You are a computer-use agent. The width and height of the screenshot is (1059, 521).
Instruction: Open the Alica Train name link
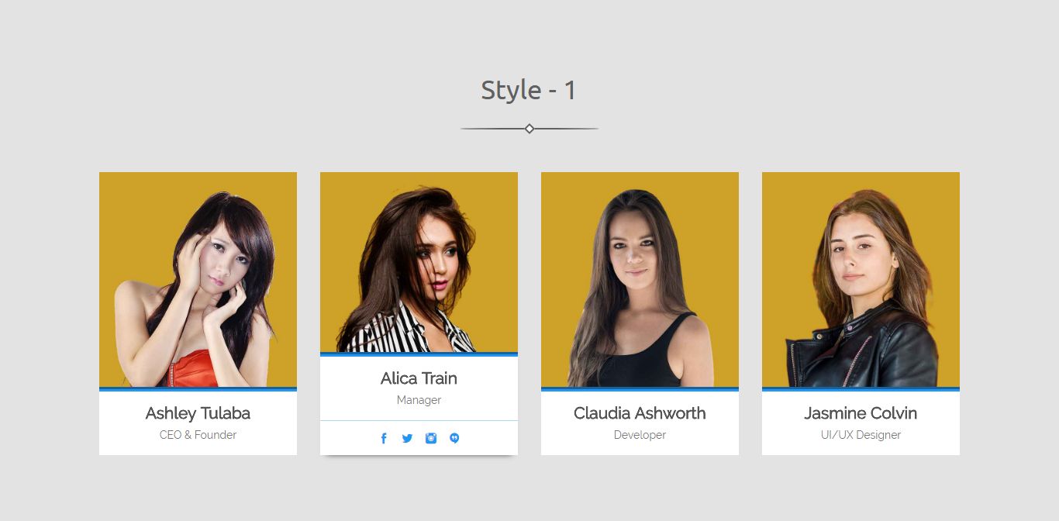tap(419, 378)
